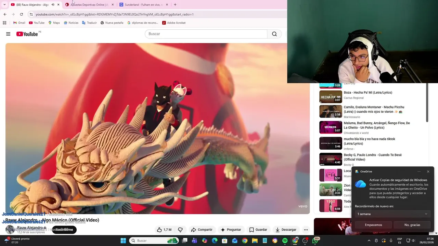Open Traducir bookmark
This screenshot has width=438, height=246.
coord(89,23)
